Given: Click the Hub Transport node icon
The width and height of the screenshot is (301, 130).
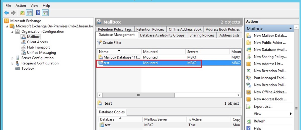Looking at the screenshot, I should coord(23,47).
